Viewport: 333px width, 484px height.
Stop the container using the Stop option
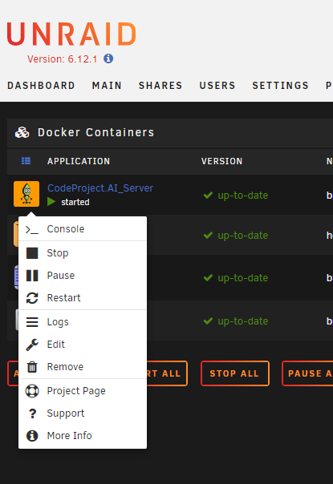click(83, 252)
